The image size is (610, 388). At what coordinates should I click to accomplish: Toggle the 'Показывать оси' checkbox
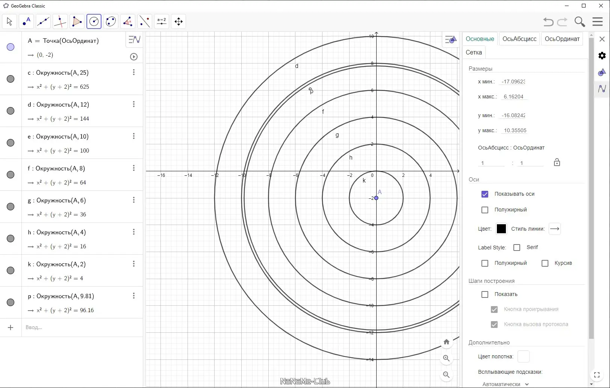pos(485,194)
